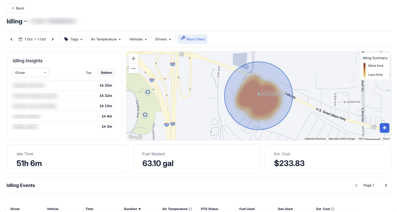The height and width of the screenshot is (212, 397).
Task: Click the zoom in button on the map
Action: tap(133, 58)
